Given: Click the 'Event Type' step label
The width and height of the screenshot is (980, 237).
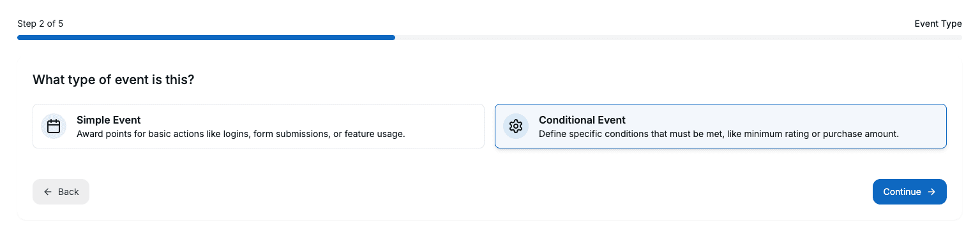Looking at the screenshot, I should coord(938,24).
